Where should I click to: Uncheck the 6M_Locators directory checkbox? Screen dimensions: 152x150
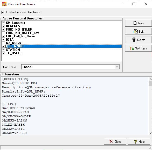point(3,23)
